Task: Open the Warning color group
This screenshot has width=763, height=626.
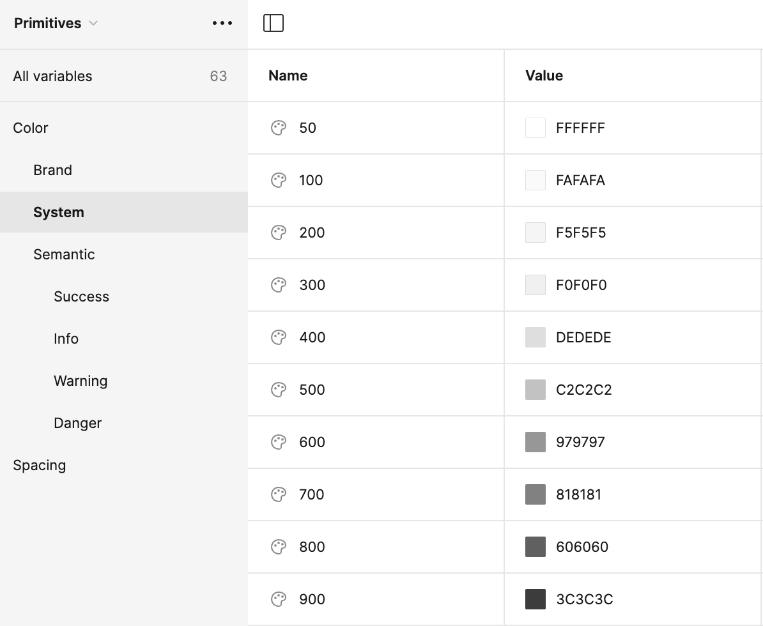Action: 81,381
